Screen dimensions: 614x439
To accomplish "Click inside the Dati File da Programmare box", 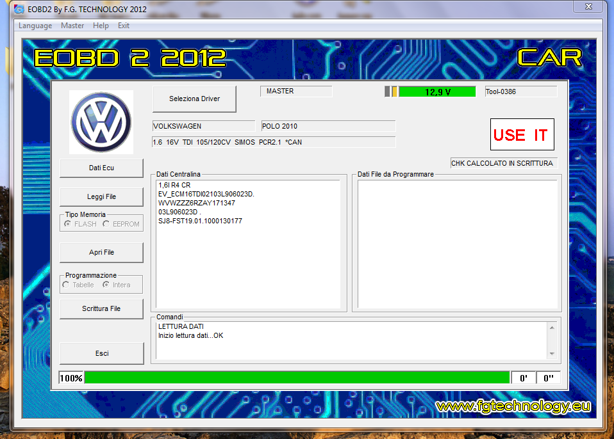I will tap(458, 244).
